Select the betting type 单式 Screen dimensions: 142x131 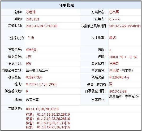(x=112, y=38)
